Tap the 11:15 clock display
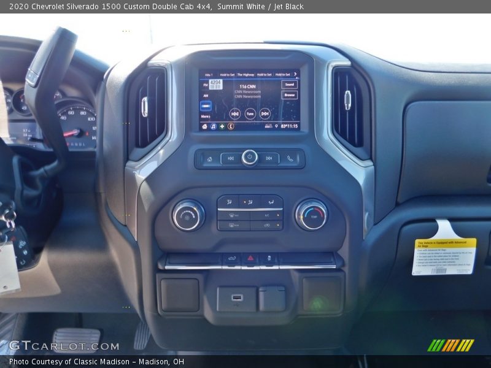Image resolution: width=491 pixels, height=368 pixels. tap(293, 126)
